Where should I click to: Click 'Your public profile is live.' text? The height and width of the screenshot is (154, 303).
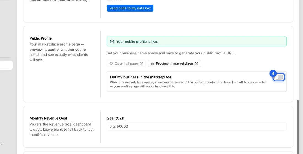137,42
